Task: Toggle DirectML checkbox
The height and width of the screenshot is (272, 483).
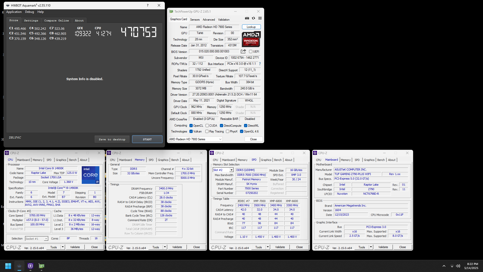Action: 246,125
